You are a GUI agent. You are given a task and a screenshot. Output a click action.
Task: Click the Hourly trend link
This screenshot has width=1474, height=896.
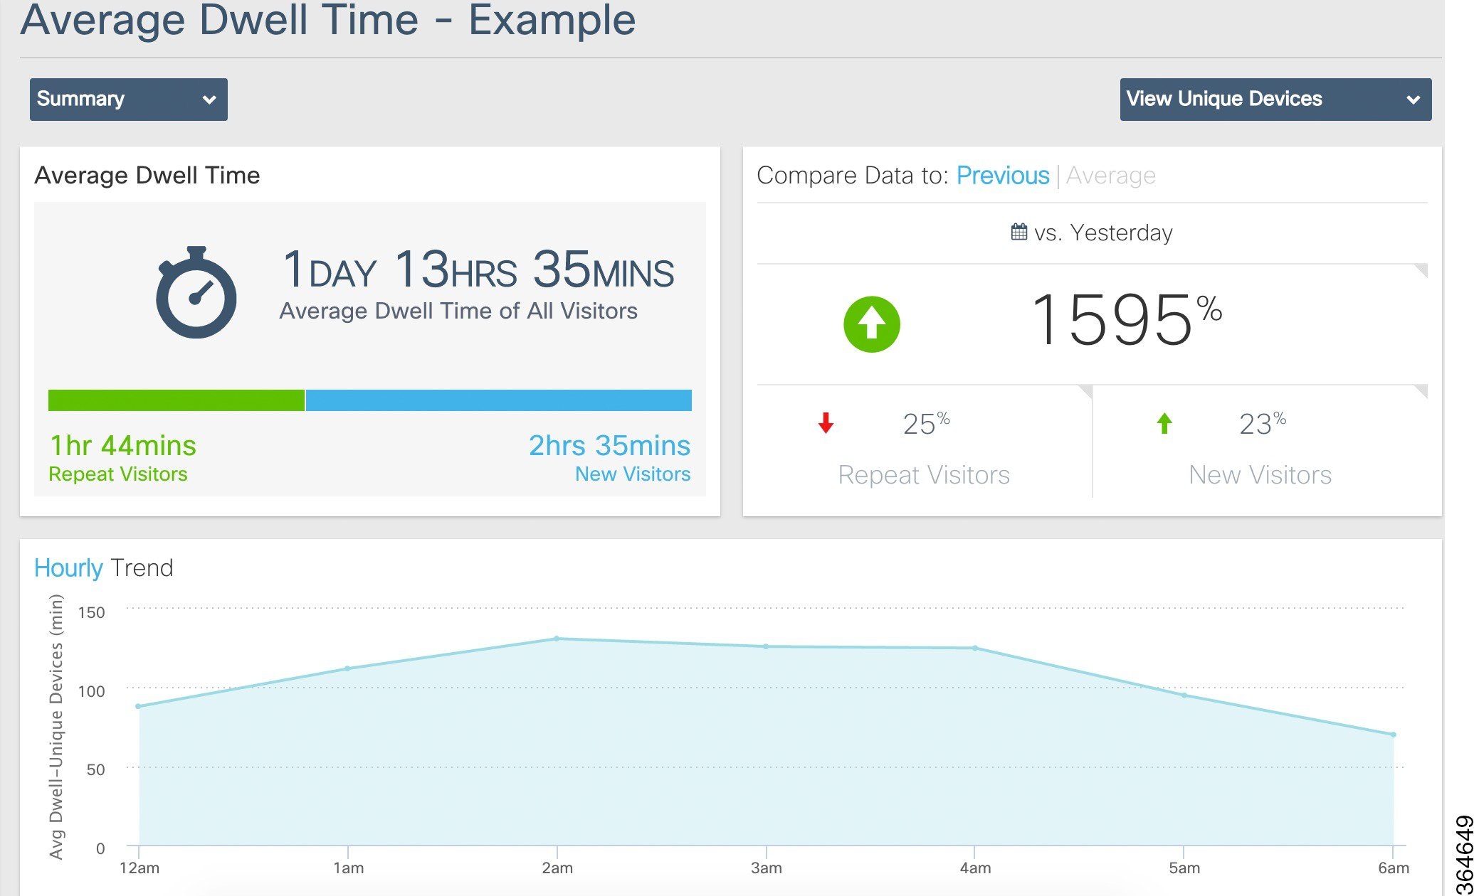[68, 568]
